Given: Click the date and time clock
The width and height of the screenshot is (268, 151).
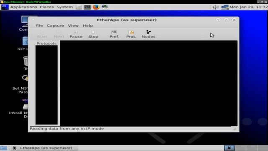Looking at the screenshot, I should [x=248, y=7].
